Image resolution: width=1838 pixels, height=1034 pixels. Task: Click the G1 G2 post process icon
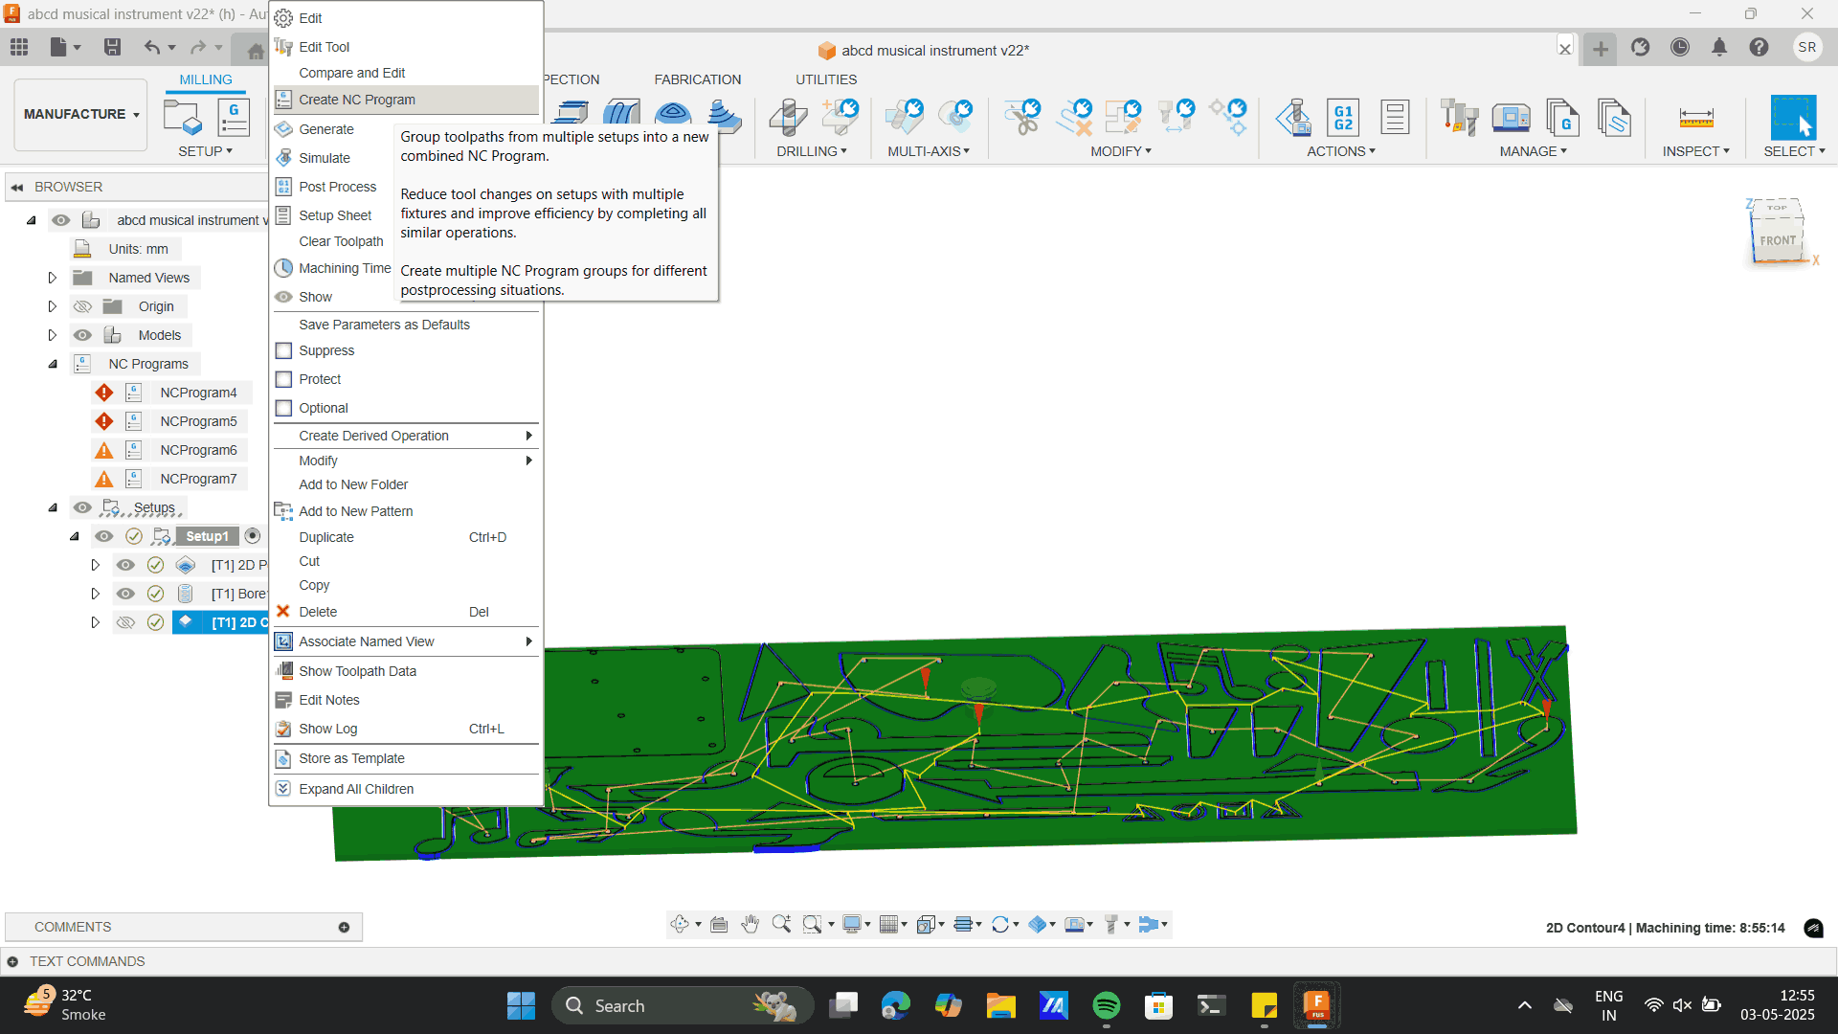(1343, 118)
